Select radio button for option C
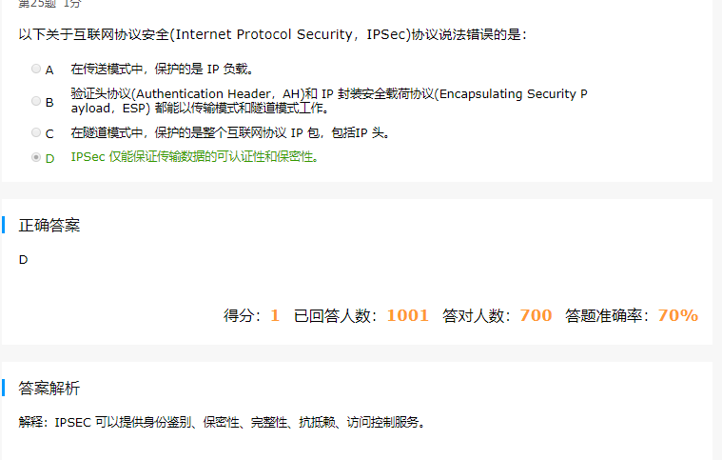 [x=36, y=132]
